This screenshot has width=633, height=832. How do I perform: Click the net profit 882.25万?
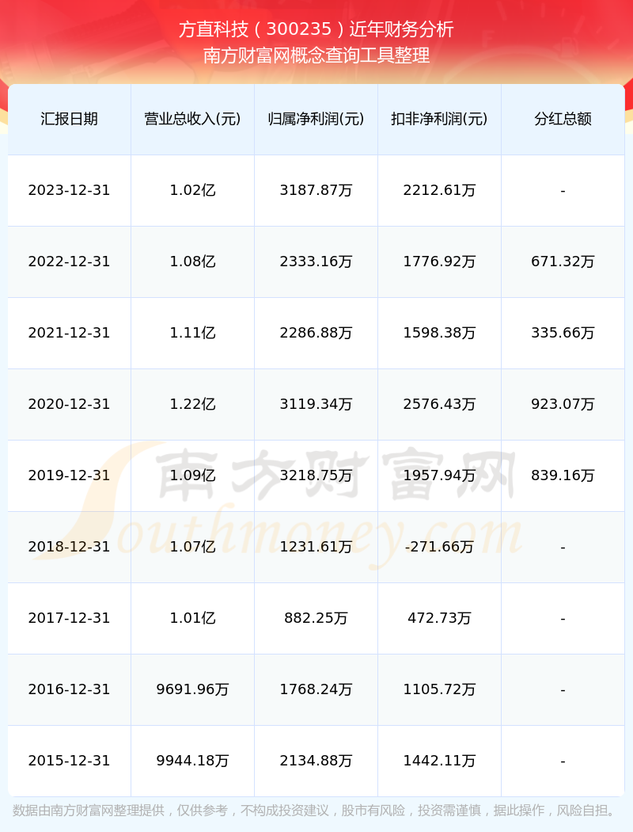point(316,618)
